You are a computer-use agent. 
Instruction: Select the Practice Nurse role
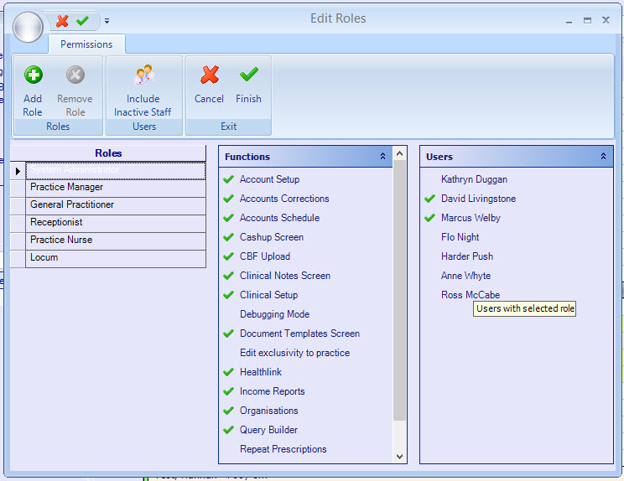[x=116, y=240]
